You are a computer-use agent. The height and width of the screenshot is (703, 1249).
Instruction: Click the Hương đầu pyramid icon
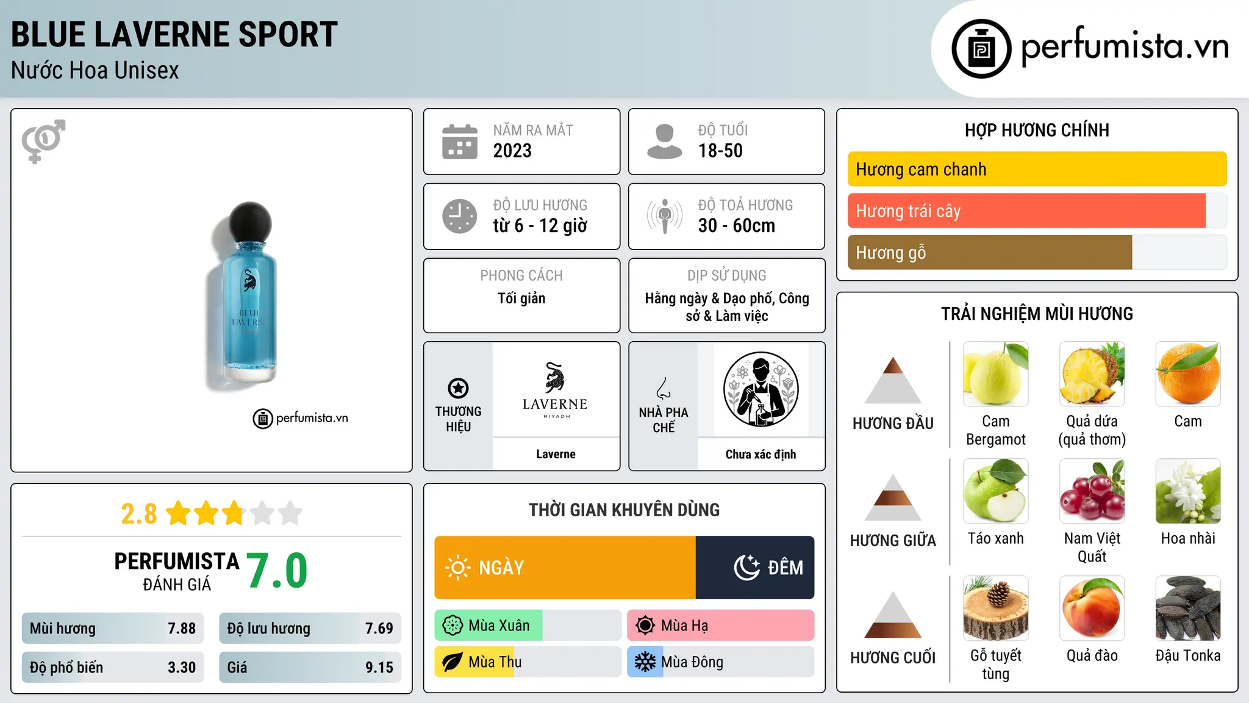tap(893, 380)
